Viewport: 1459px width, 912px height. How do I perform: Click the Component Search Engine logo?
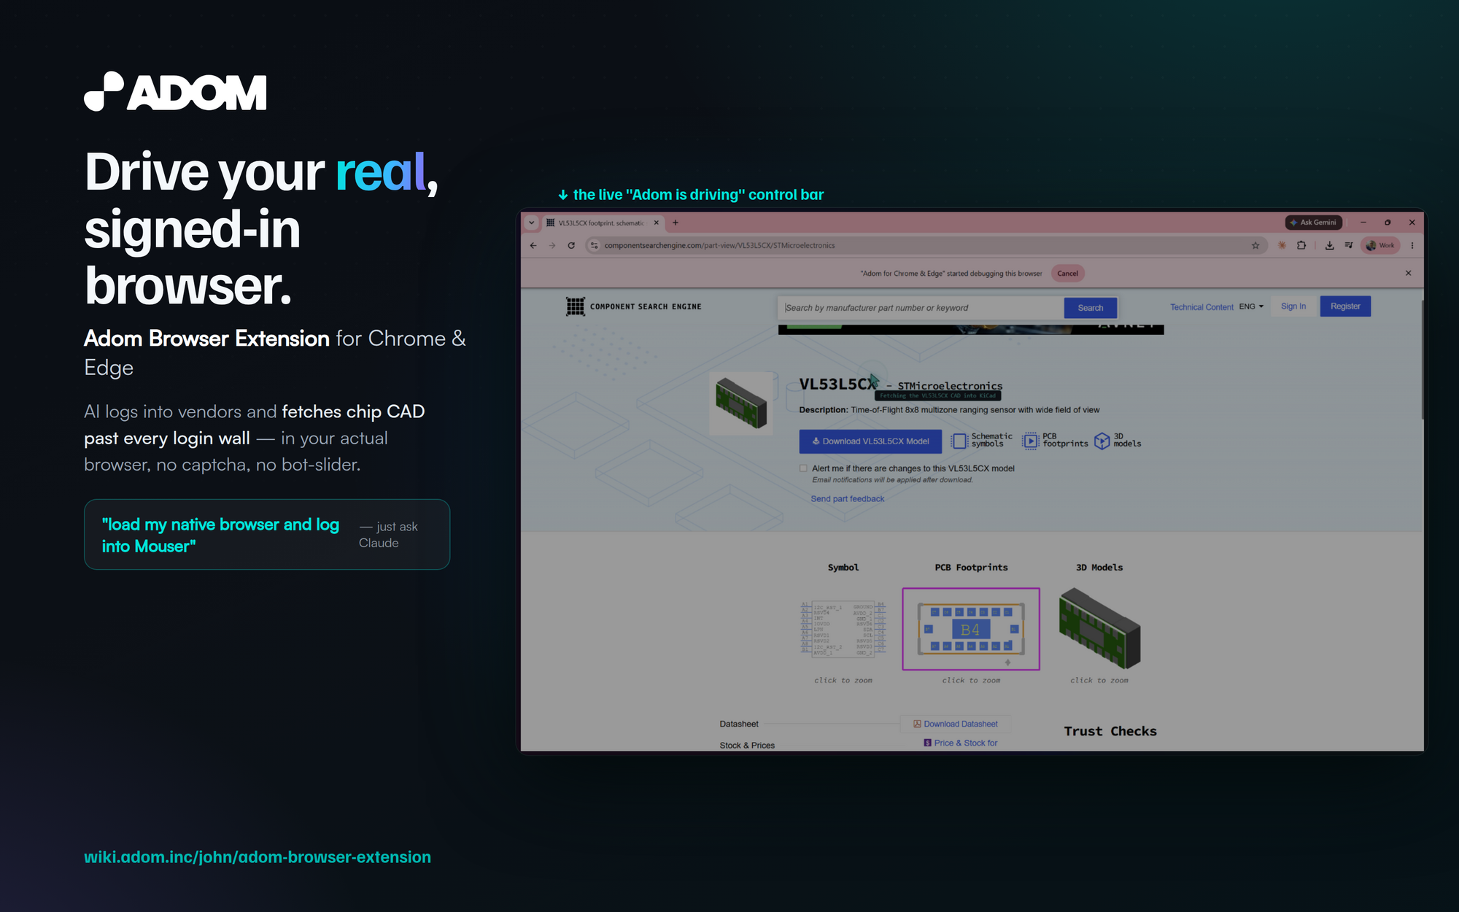point(634,306)
